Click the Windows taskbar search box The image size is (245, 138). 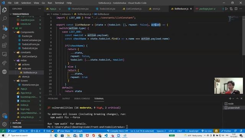(x=28, y=135)
